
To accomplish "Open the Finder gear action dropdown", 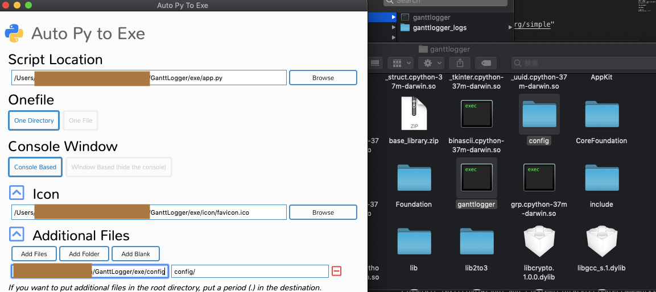I will point(432,63).
